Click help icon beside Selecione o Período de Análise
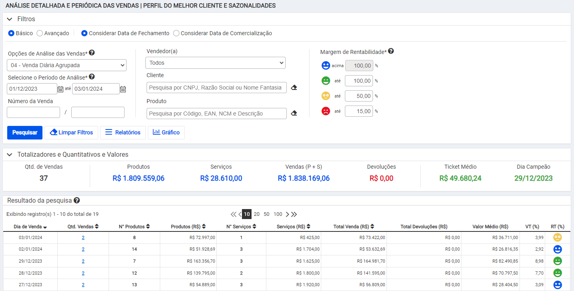Image resolution: width=574 pixels, height=291 pixels. [x=92, y=77]
